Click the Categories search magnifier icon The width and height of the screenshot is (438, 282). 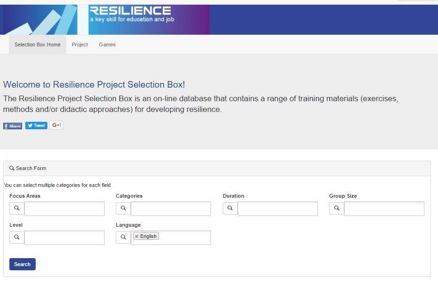coord(123,208)
